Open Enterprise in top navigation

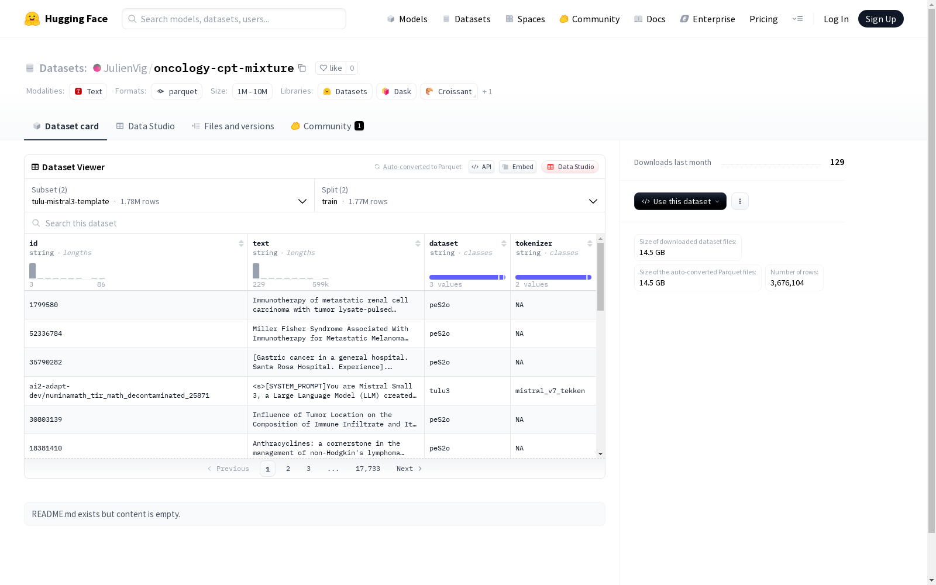click(x=707, y=19)
